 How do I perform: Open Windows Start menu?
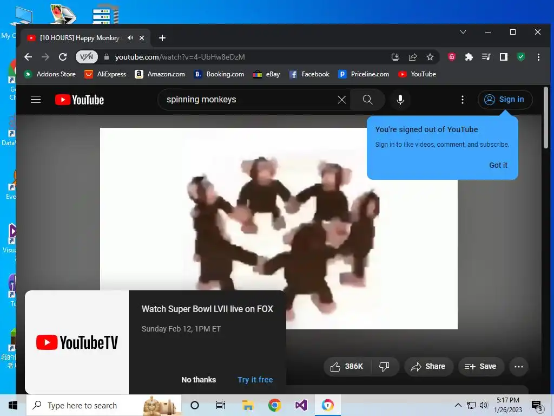pos(13,405)
